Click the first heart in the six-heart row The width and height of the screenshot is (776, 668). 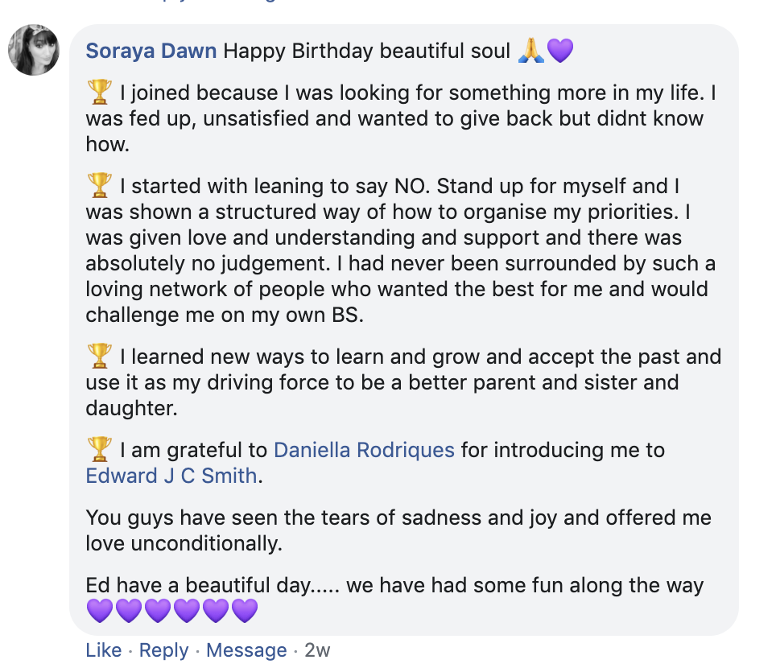[100, 611]
